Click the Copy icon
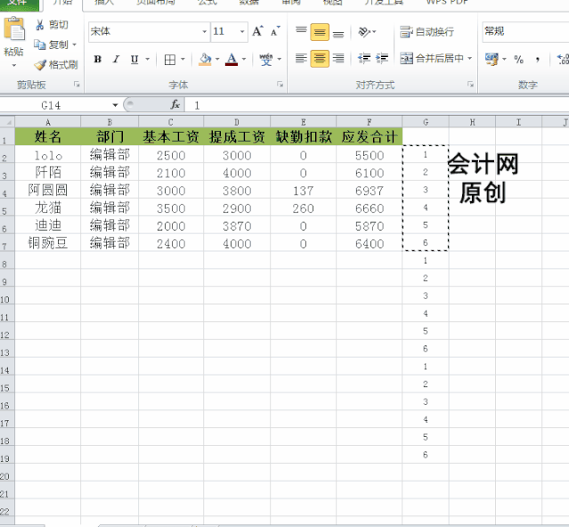This screenshot has width=569, height=527. click(x=39, y=45)
